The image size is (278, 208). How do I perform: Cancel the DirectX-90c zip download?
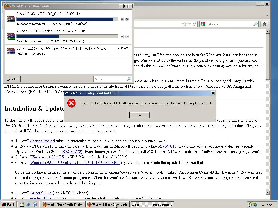coord(127,19)
